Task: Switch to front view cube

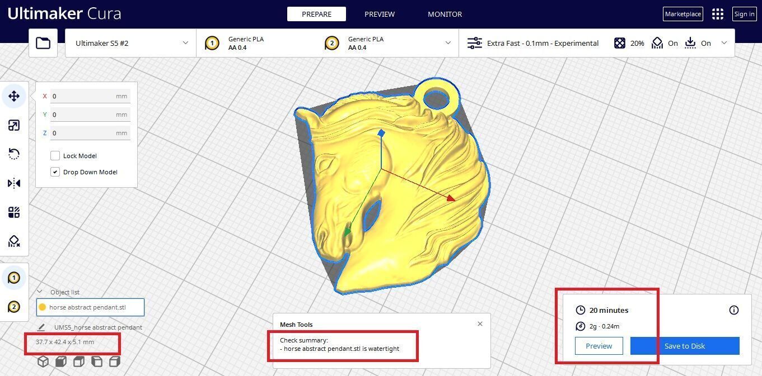Action: pyautogui.click(x=61, y=361)
